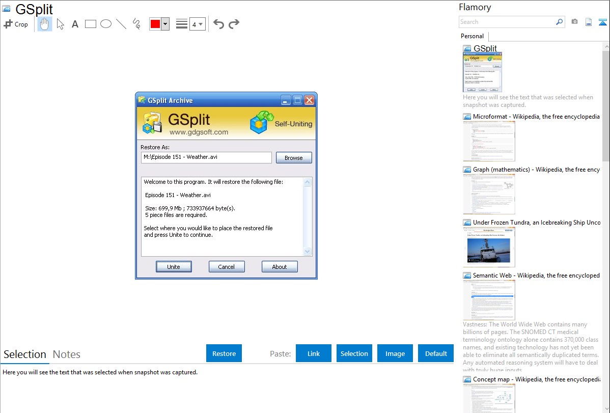Screen dimensions: 610x413
Task: Open the Microformat Wikipedia snapshot thumbnail
Action: click(x=489, y=141)
